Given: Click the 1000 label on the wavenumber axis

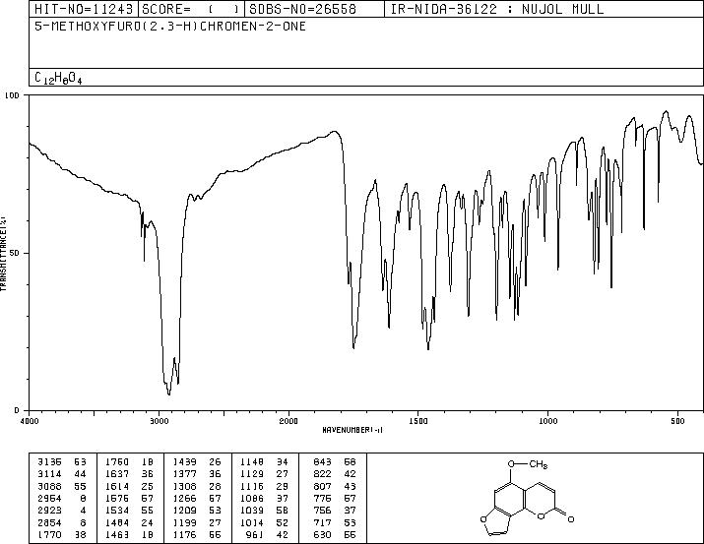Looking at the screenshot, I should (548, 421).
